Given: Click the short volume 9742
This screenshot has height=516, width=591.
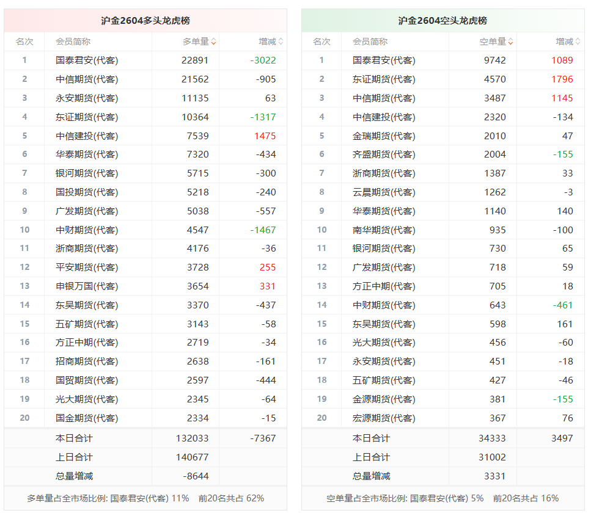Looking at the screenshot, I should pyautogui.click(x=495, y=60).
